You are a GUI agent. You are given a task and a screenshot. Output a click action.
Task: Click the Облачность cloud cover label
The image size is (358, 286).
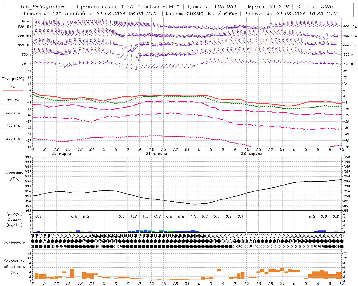[14, 242]
